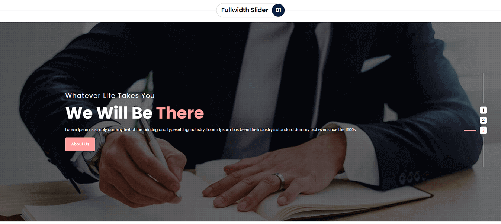
Task: Click the pink word There
Action: point(180,113)
